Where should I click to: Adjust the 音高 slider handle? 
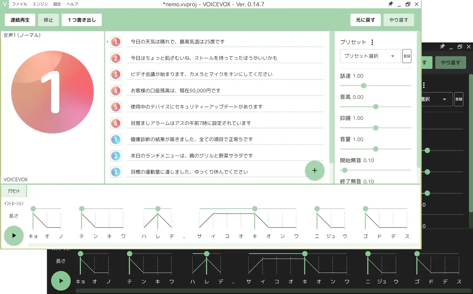coord(376,107)
